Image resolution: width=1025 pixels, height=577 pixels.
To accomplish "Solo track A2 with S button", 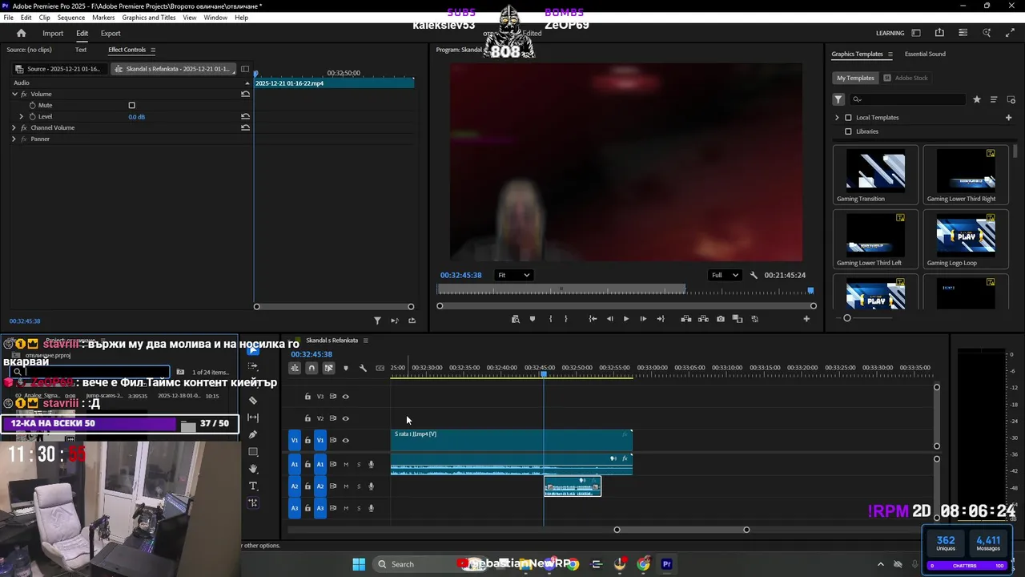I will coord(359,486).
